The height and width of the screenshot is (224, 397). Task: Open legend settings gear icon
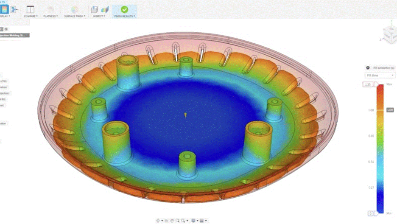click(368, 68)
